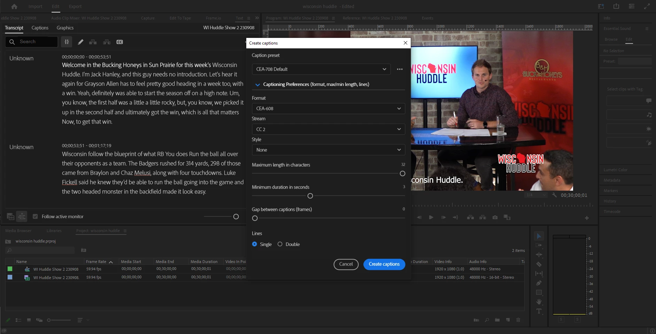The height and width of the screenshot is (334, 656).
Task: Step forward one frame in Program monitor
Action: (x=443, y=217)
